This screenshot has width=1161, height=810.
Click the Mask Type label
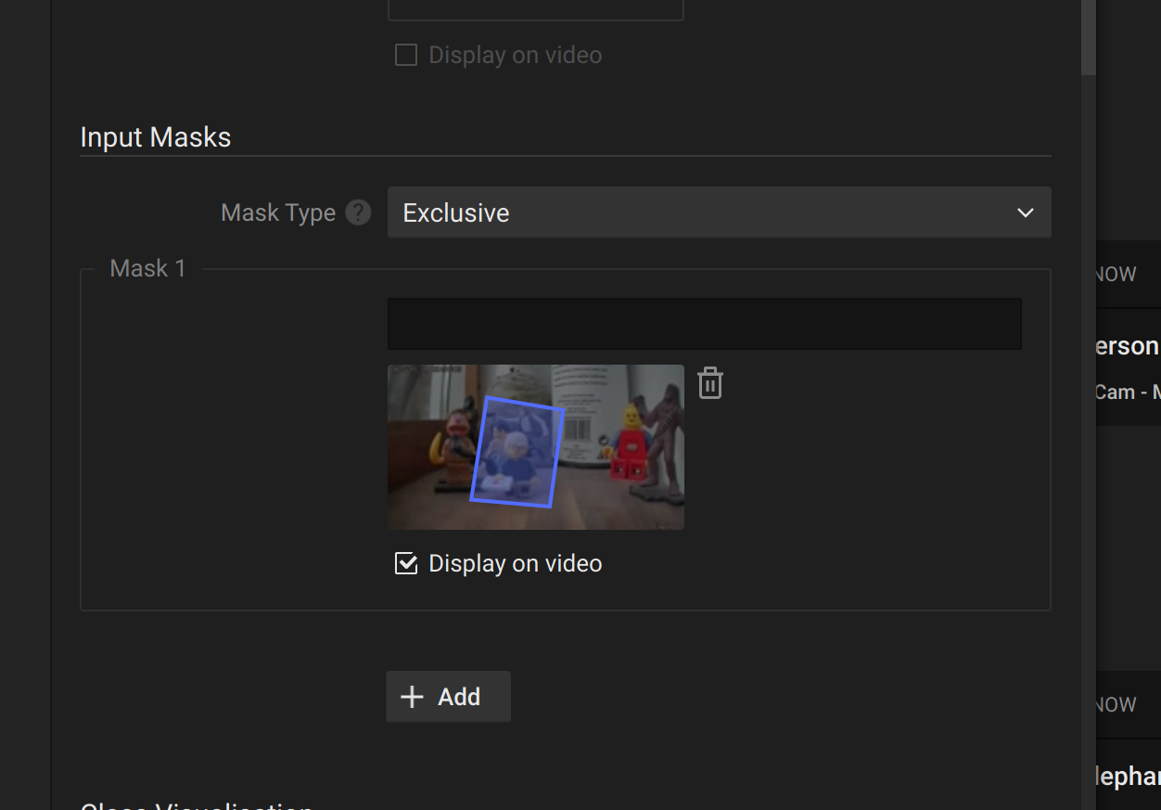point(278,212)
